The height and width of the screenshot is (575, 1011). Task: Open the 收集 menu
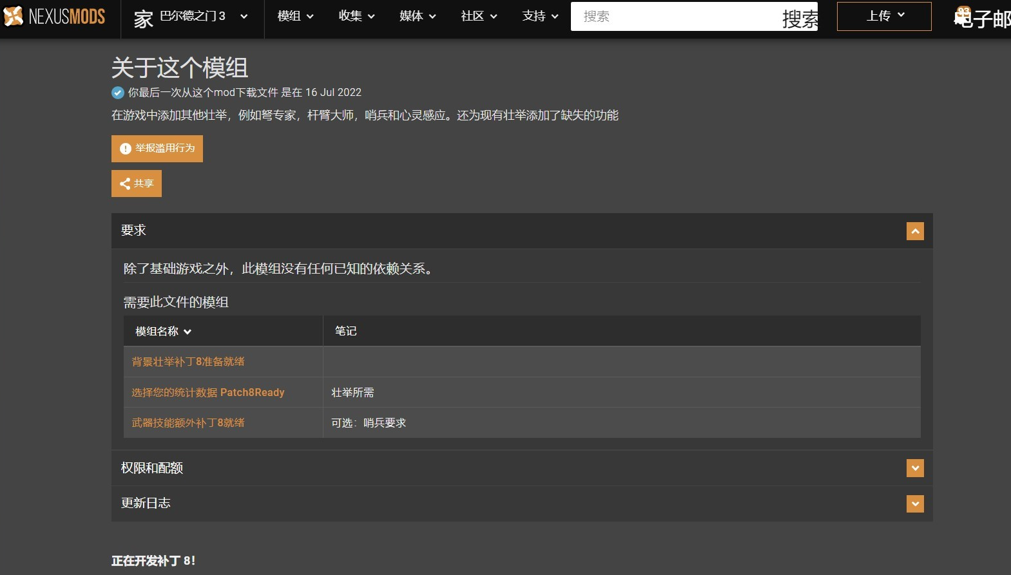(x=357, y=16)
